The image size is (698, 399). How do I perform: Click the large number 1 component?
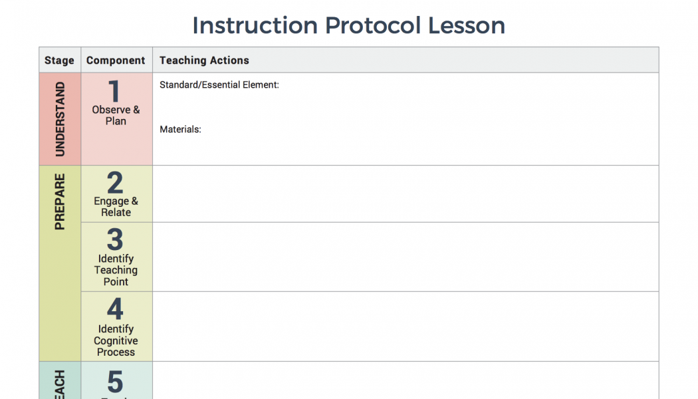[114, 91]
